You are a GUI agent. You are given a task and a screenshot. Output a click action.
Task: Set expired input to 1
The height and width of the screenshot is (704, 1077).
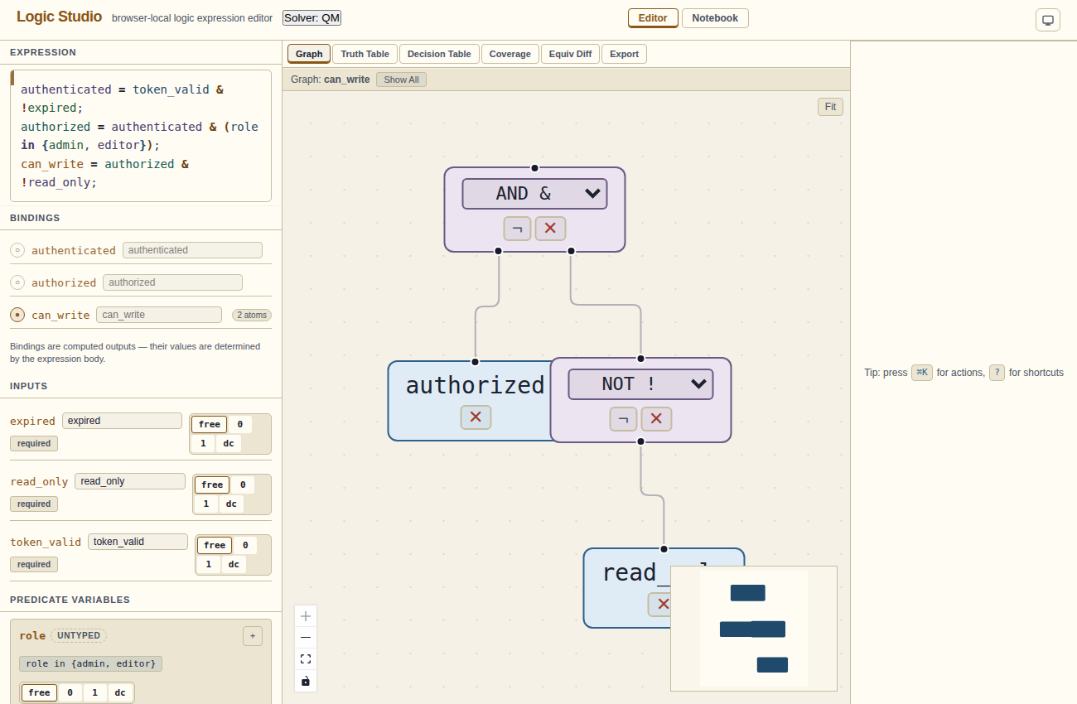203,443
